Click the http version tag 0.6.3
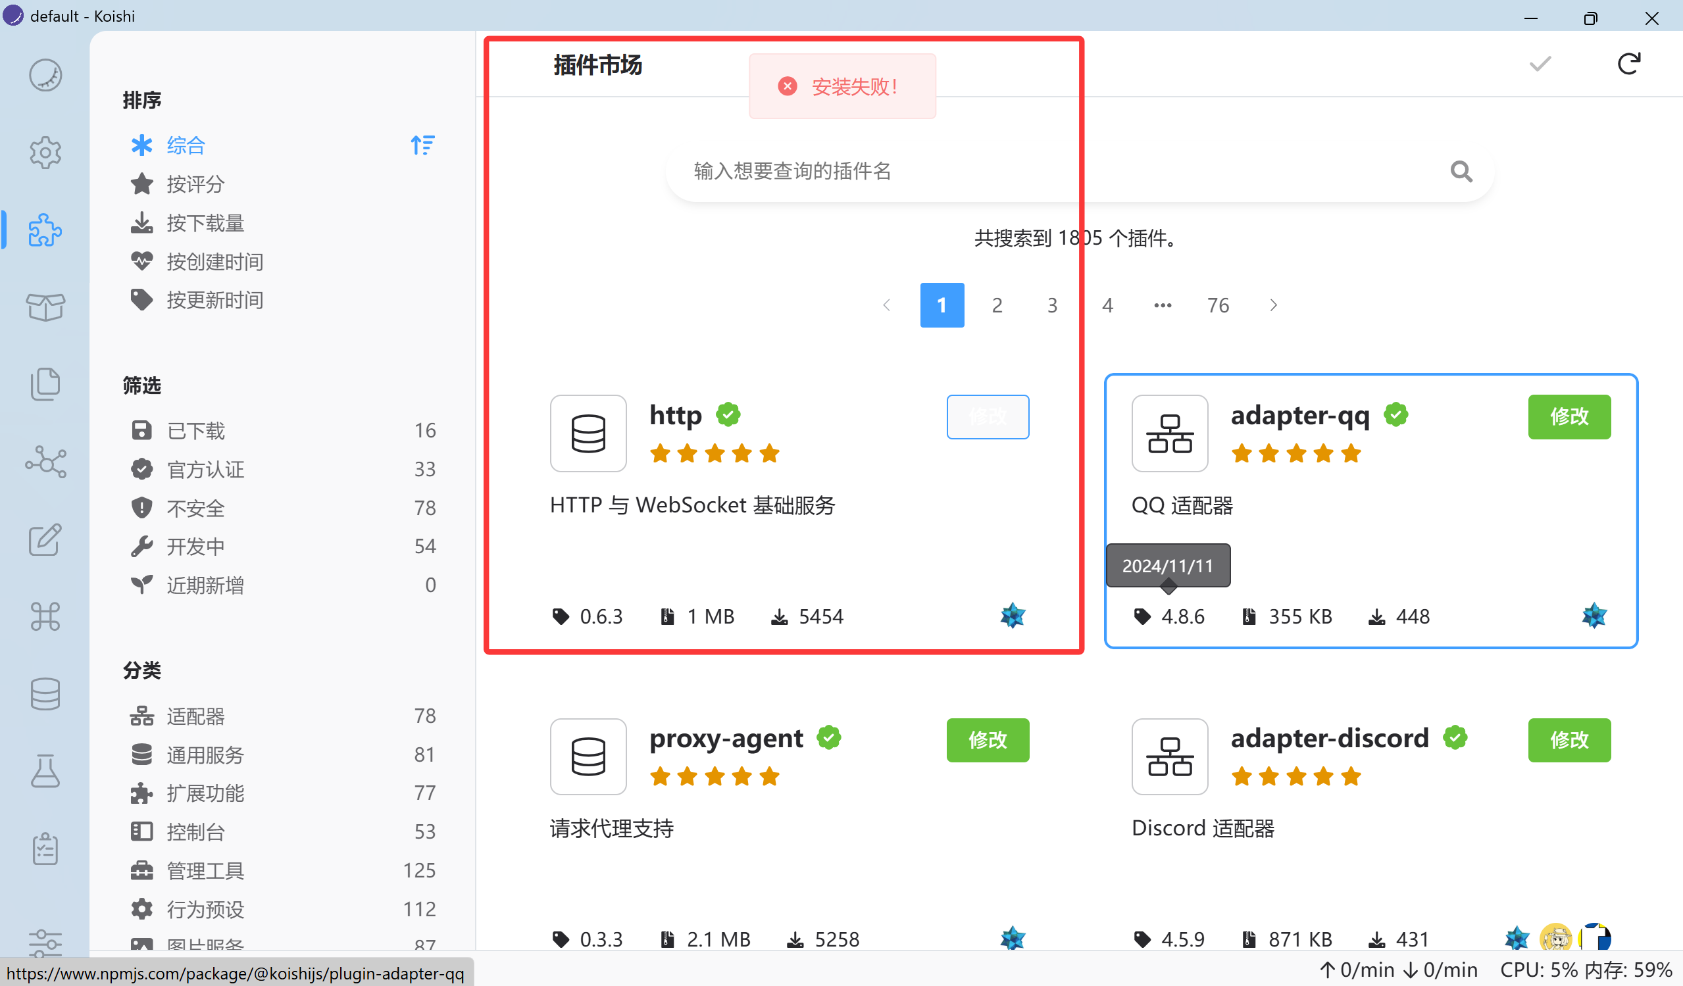This screenshot has height=986, width=1683. pos(588,616)
